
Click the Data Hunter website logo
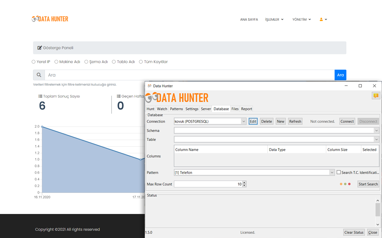coord(50,19)
